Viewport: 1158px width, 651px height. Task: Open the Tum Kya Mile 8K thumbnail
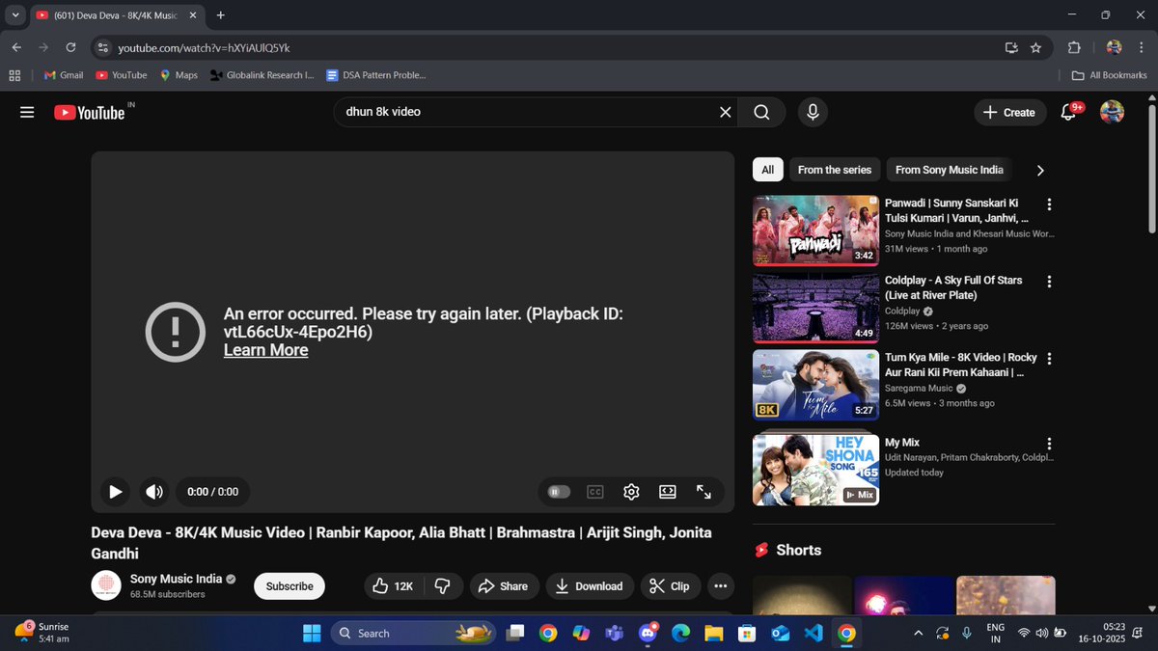coord(815,385)
